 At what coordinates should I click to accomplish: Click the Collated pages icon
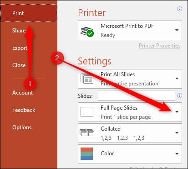(87, 132)
